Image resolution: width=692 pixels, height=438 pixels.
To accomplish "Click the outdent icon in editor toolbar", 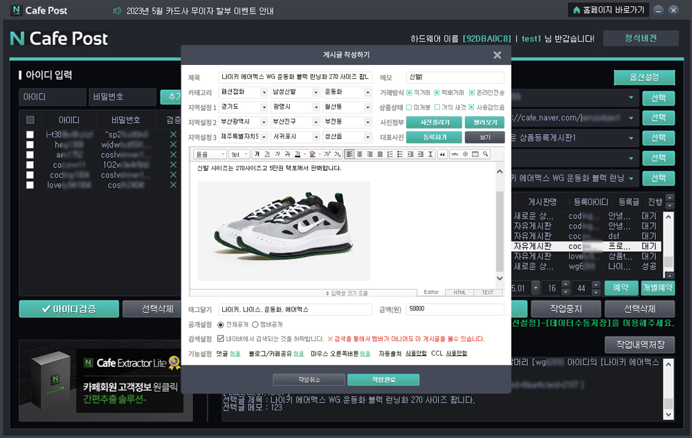I will pyautogui.click(x=410, y=154).
